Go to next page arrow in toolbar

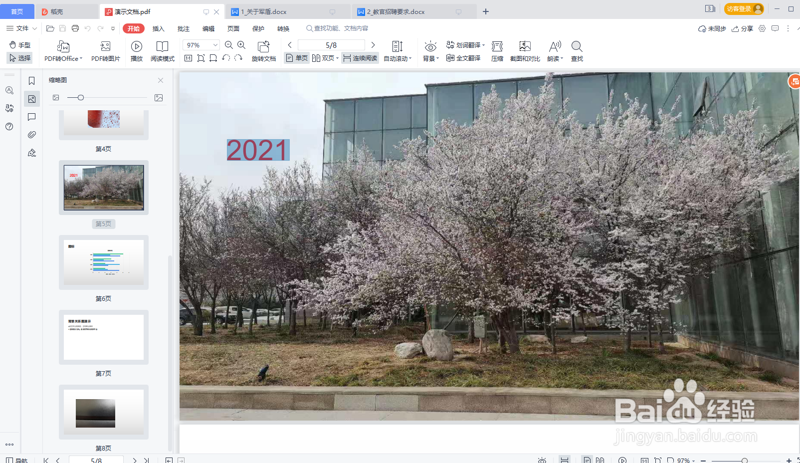point(373,45)
